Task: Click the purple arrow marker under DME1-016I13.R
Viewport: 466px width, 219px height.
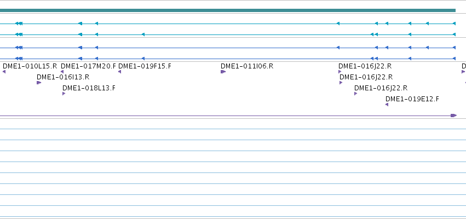Action: coord(39,83)
